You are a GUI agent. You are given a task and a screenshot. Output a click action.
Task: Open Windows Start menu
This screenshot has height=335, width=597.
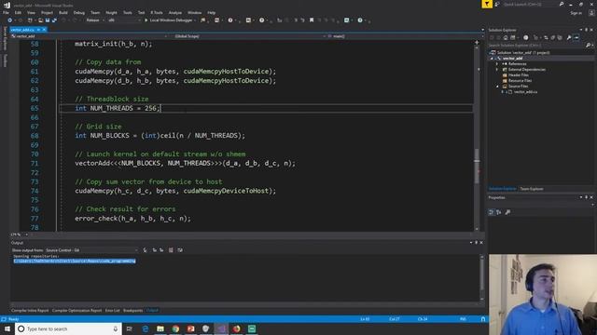point(7,328)
